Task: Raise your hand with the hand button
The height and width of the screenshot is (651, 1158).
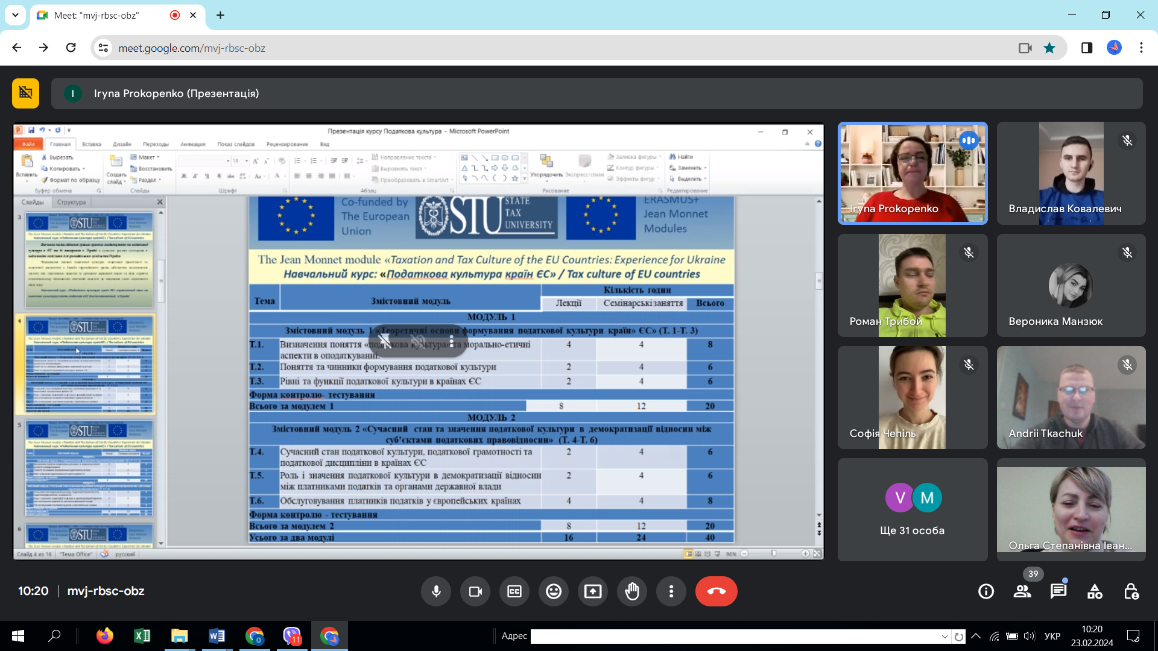Action: (632, 591)
